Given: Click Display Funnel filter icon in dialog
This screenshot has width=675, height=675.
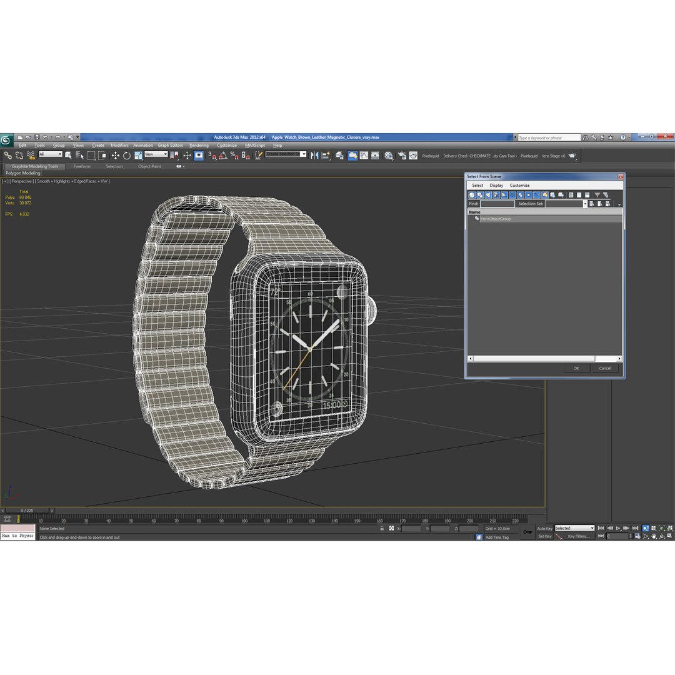Looking at the screenshot, I should pos(597,195).
